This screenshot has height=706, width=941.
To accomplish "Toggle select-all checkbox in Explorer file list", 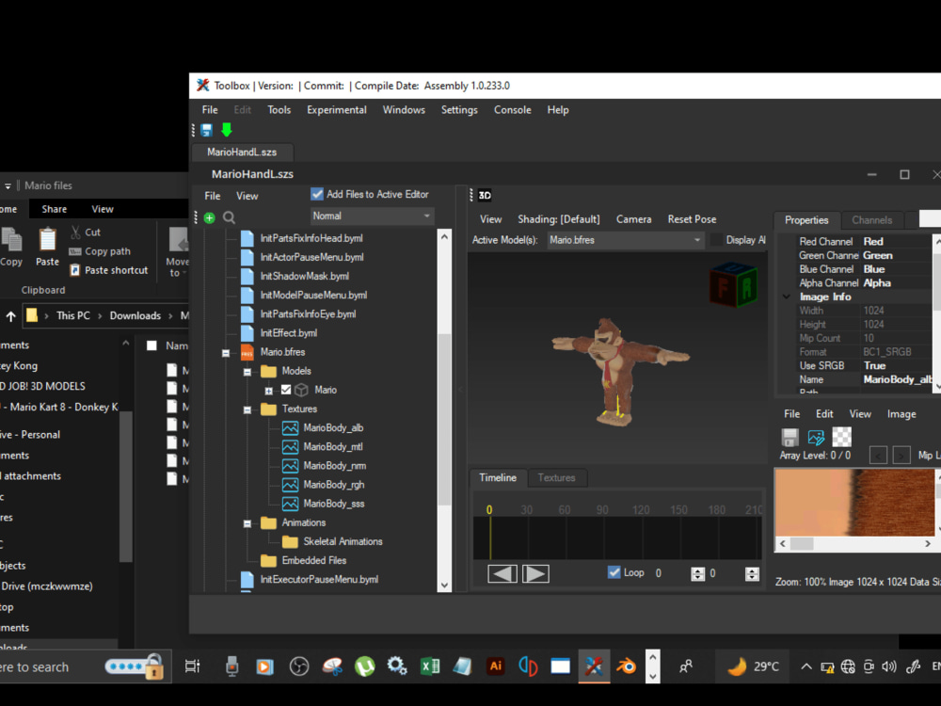I will pyautogui.click(x=152, y=345).
